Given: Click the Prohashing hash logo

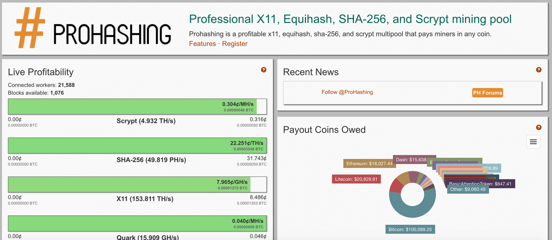Looking at the screenshot, I should (x=30, y=27).
